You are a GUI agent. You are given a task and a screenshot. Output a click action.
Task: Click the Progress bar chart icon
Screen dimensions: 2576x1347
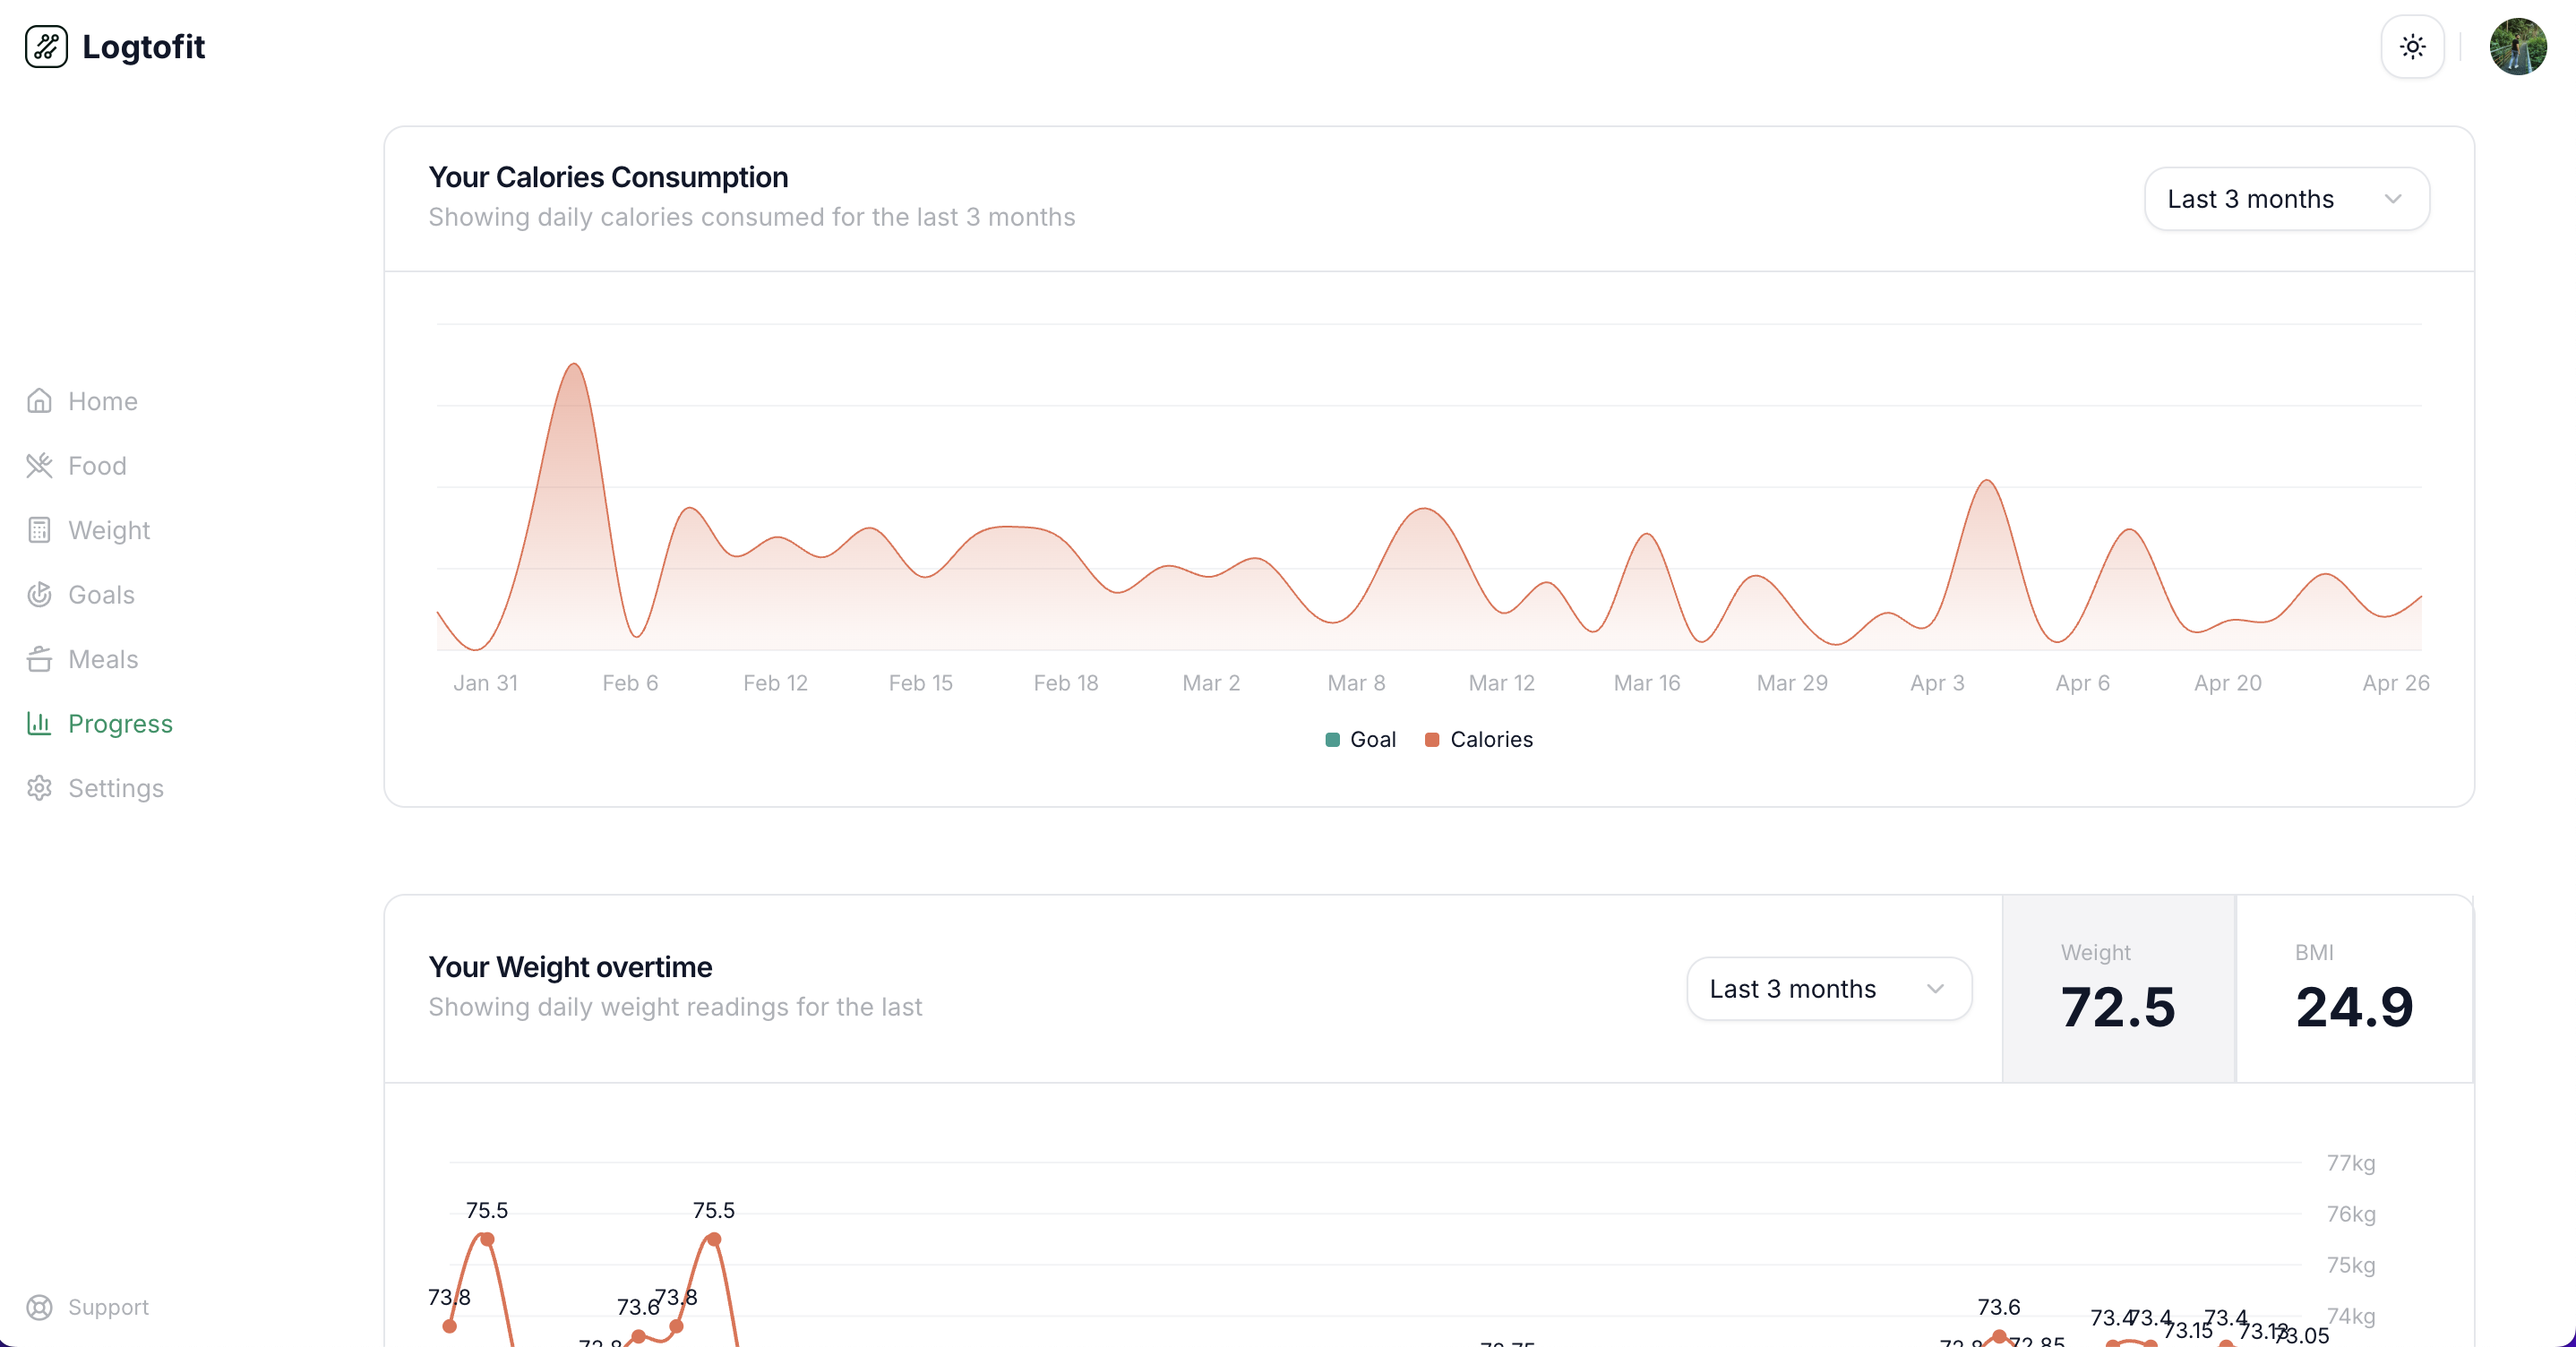tap(39, 723)
